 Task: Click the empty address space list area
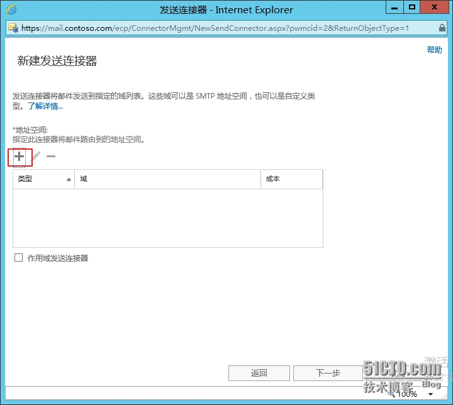tap(167, 218)
